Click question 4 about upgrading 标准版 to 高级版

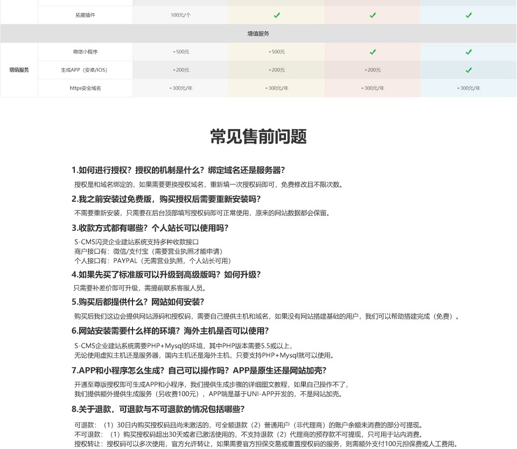pyautogui.click(x=166, y=274)
